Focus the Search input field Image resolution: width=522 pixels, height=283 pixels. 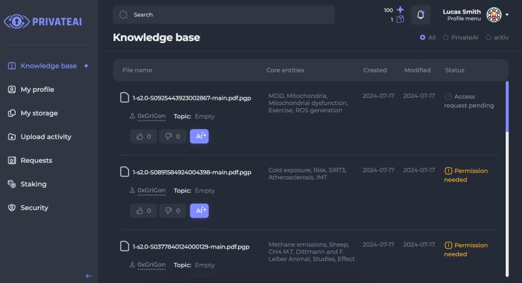coord(224,14)
